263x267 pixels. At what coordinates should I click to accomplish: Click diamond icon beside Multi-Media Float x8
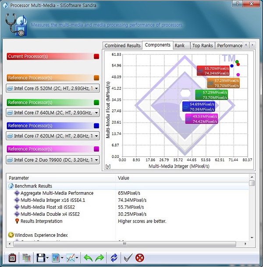point(17,207)
